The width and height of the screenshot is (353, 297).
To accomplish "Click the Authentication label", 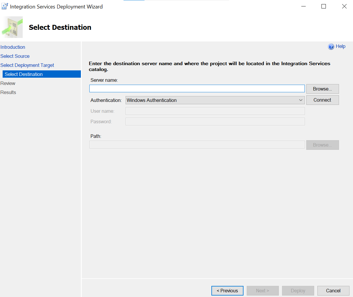I will point(106,100).
